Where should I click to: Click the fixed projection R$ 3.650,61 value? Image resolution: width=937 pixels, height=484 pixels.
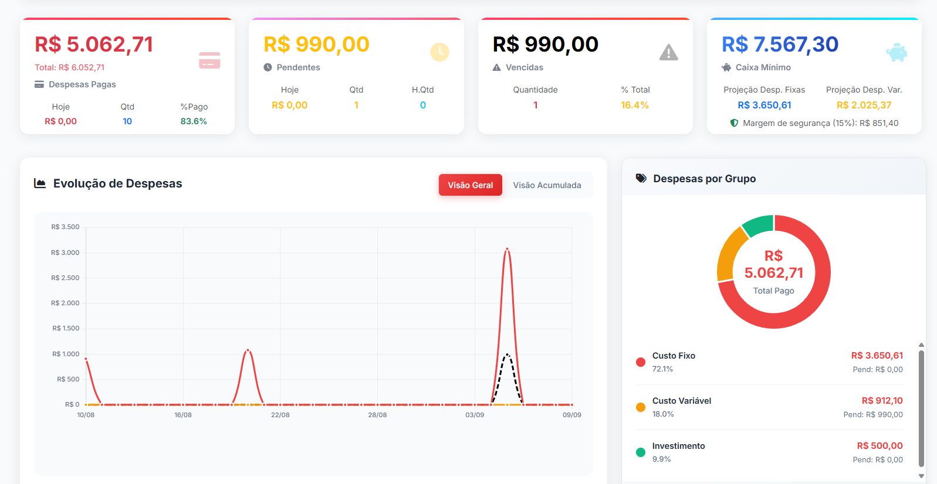765,105
